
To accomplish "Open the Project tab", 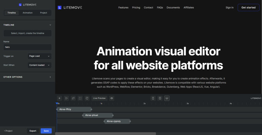I will (43, 13).
